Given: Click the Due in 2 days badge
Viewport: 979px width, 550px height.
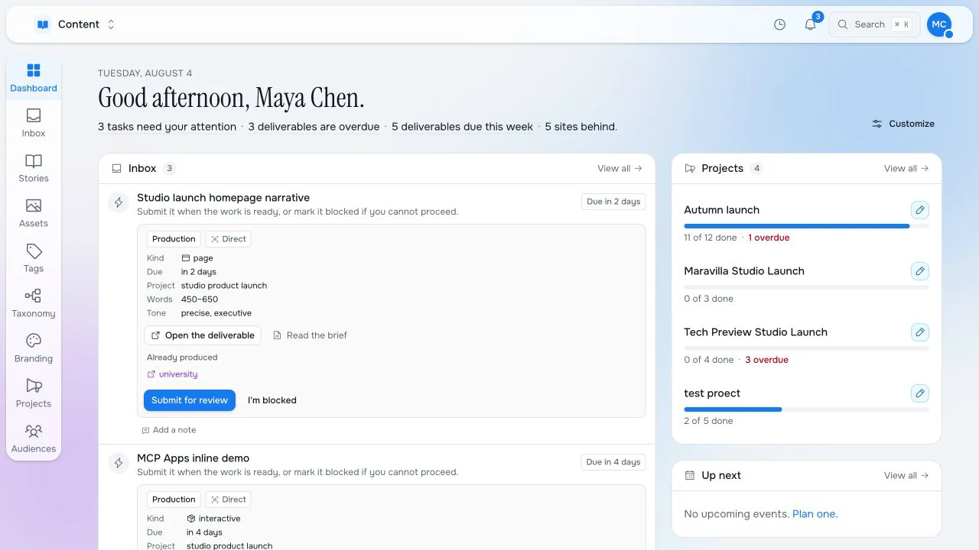Looking at the screenshot, I should tap(613, 202).
